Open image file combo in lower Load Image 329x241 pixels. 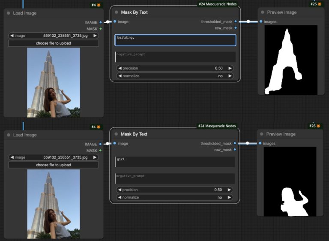(54, 157)
